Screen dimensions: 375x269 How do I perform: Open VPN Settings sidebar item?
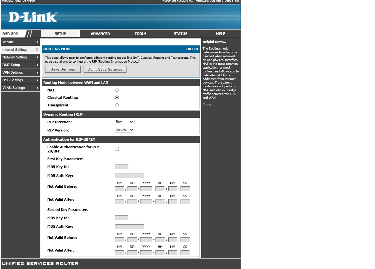[13, 72]
